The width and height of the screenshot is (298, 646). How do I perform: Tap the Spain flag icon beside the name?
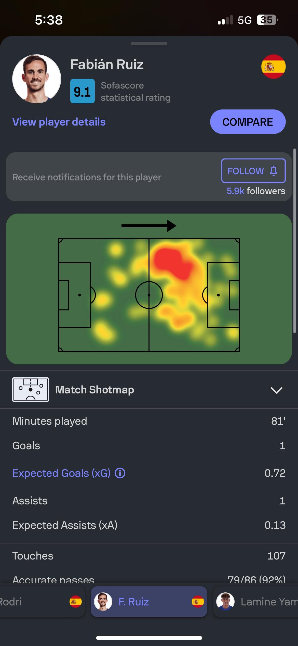point(273,67)
